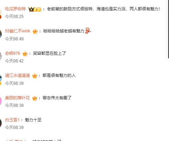Click the crown level badge beside 吃瓜罗伯特

point(35,9)
